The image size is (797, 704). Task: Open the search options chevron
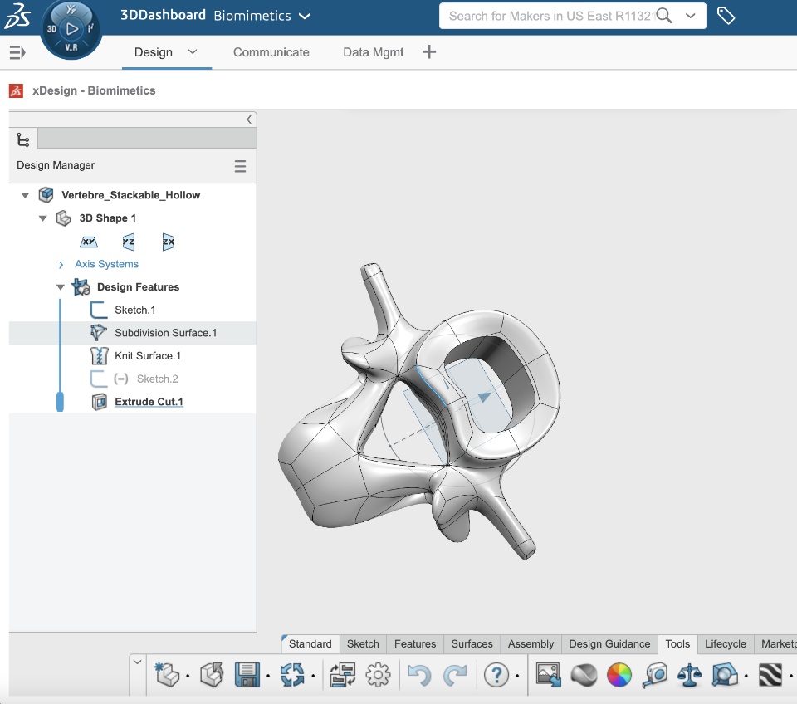(690, 16)
